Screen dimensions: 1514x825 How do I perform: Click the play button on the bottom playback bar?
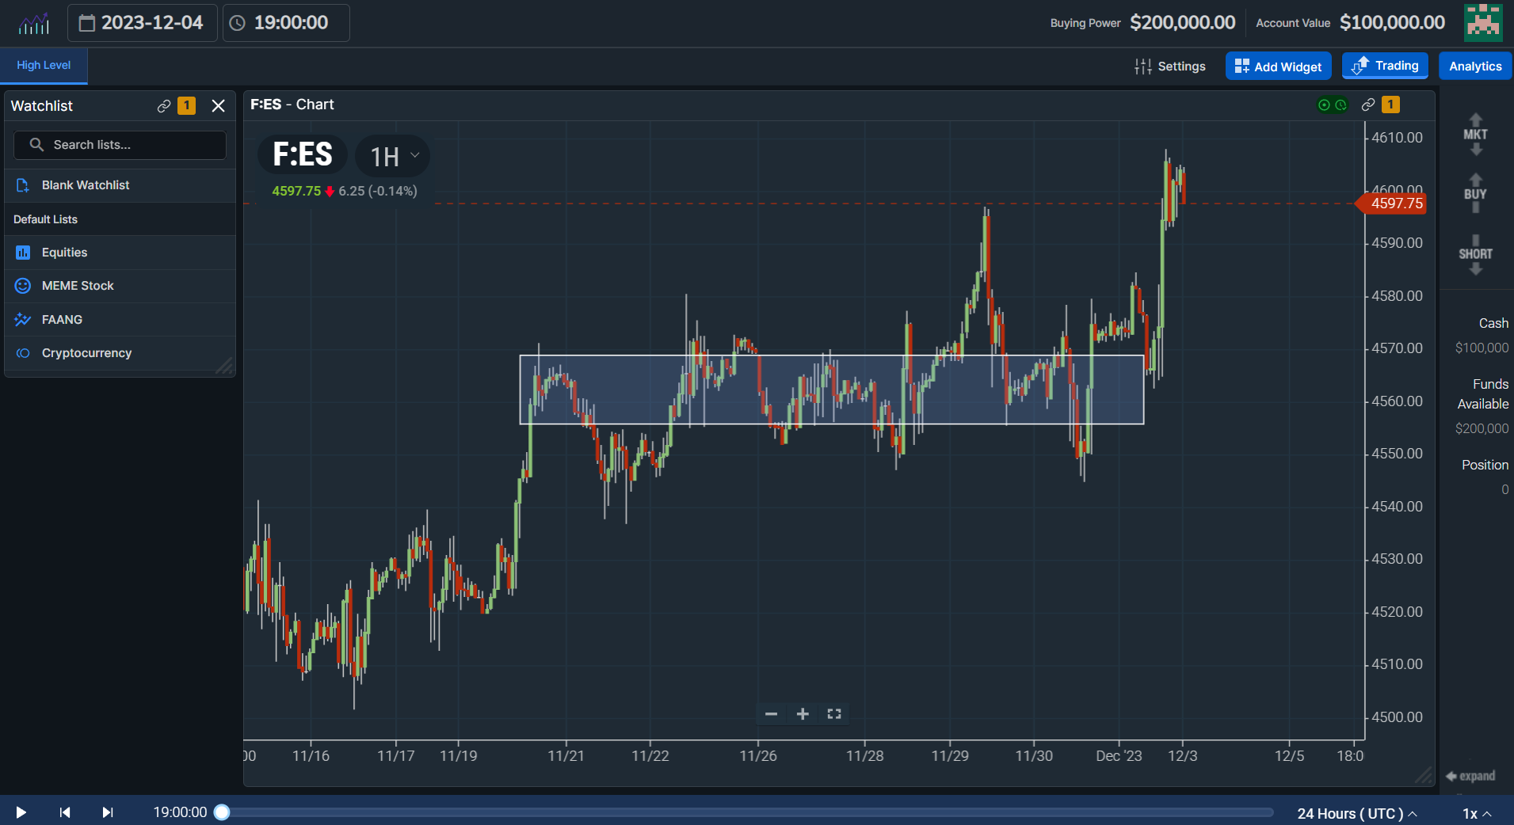click(x=21, y=812)
